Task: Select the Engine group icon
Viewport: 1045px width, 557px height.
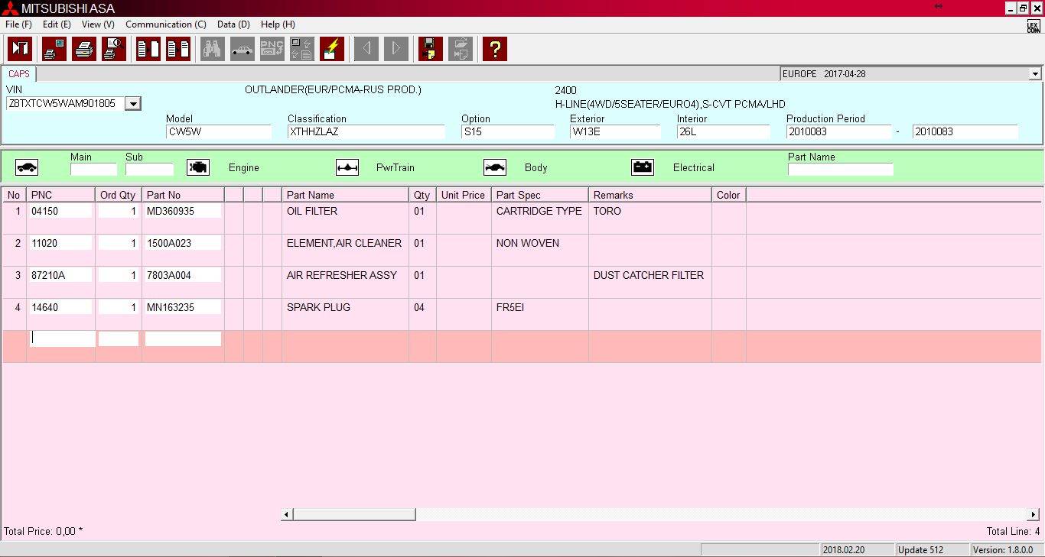Action: click(x=198, y=167)
